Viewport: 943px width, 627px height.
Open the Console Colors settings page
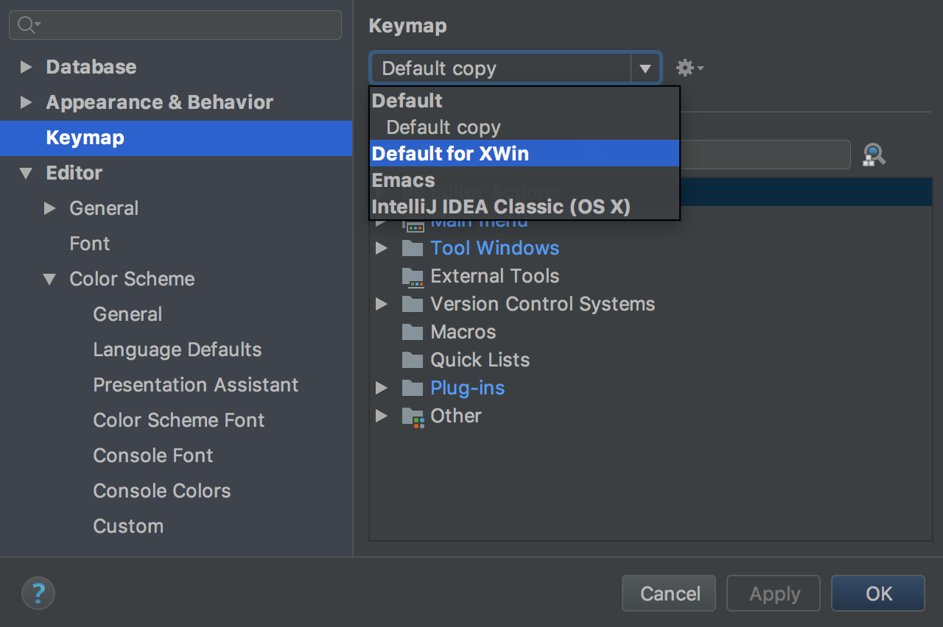tap(161, 491)
